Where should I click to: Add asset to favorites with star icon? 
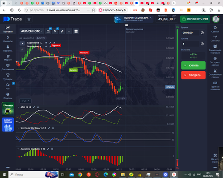tap(29, 19)
